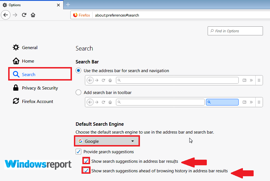
Task: Close the Options tab
Action: pyautogui.click(x=58, y=5)
